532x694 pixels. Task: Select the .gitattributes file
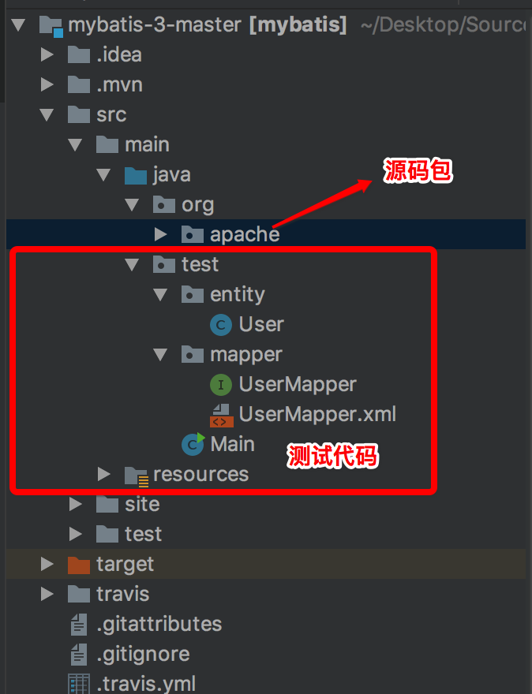(x=159, y=624)
